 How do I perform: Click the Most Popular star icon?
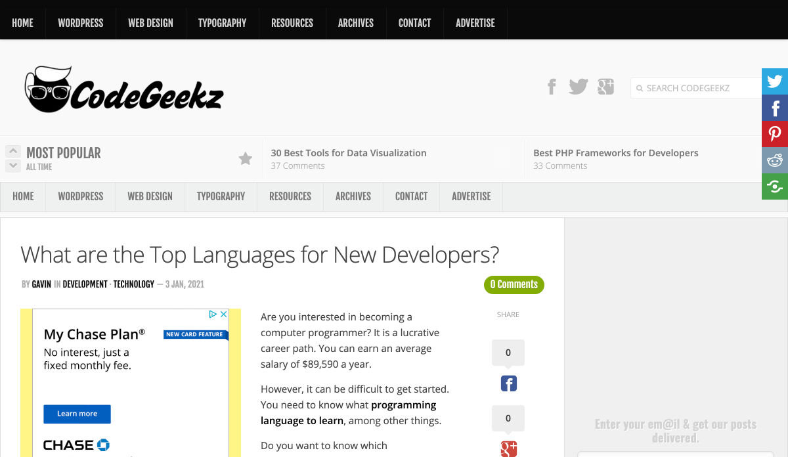(246, 158)
